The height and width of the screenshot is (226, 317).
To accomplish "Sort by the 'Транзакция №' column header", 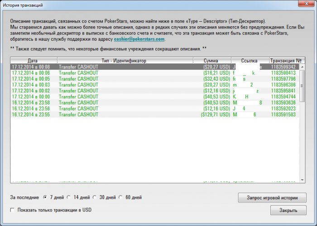I will (x=284, y=60).
